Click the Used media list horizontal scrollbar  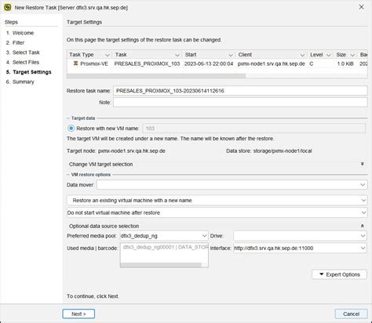[161, 265]
